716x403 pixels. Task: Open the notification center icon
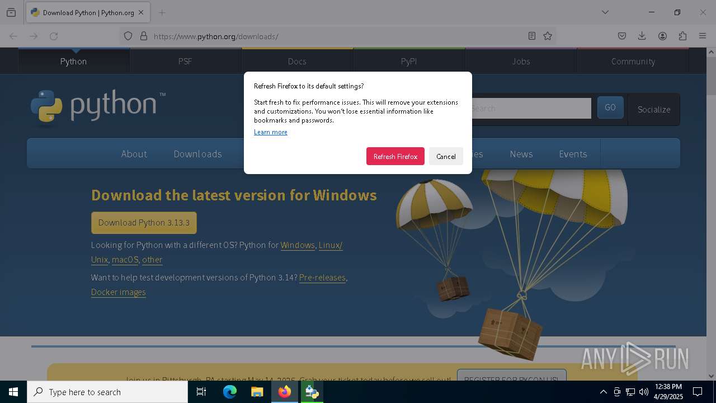(x=698, y=392)
